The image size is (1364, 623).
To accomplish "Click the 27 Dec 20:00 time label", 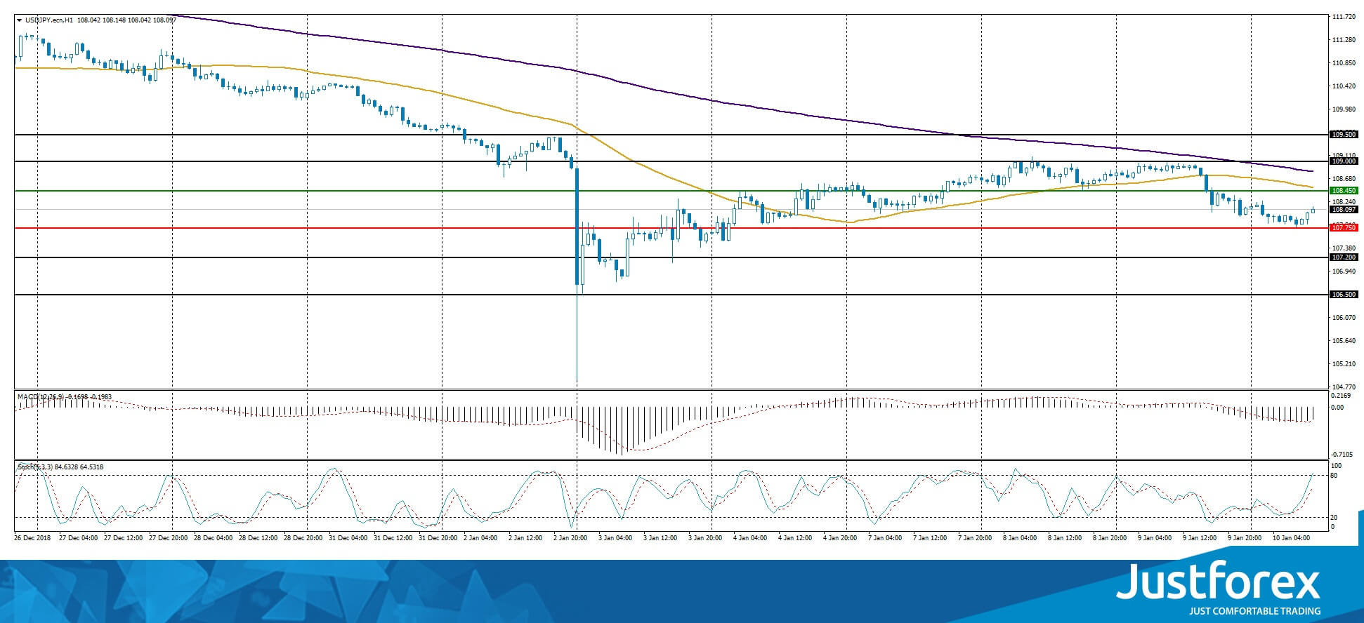I will (169, 538).
